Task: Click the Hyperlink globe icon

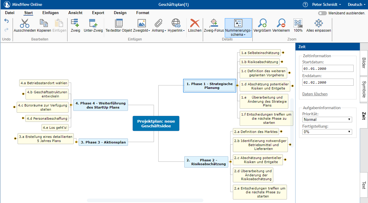Action: (x=176, y=23)
